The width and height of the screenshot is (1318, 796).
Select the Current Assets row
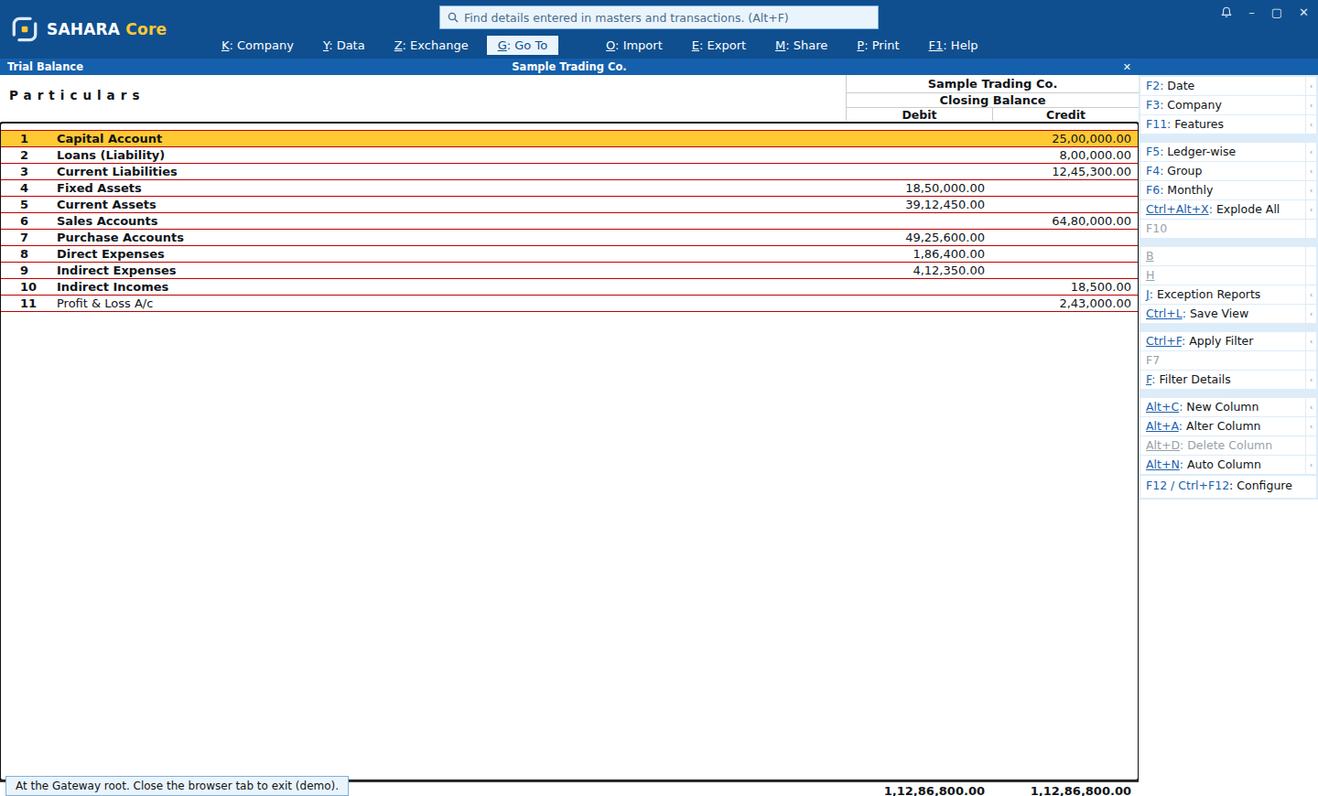(x=569, y=205)
